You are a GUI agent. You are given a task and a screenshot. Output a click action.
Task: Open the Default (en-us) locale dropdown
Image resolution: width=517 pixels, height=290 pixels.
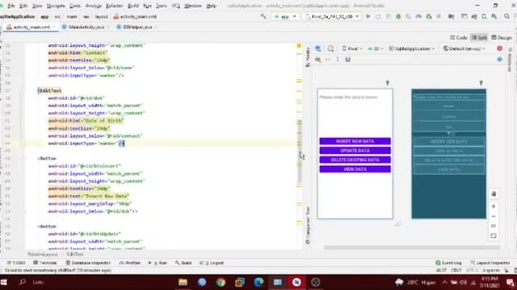click(x=464, y=48)
